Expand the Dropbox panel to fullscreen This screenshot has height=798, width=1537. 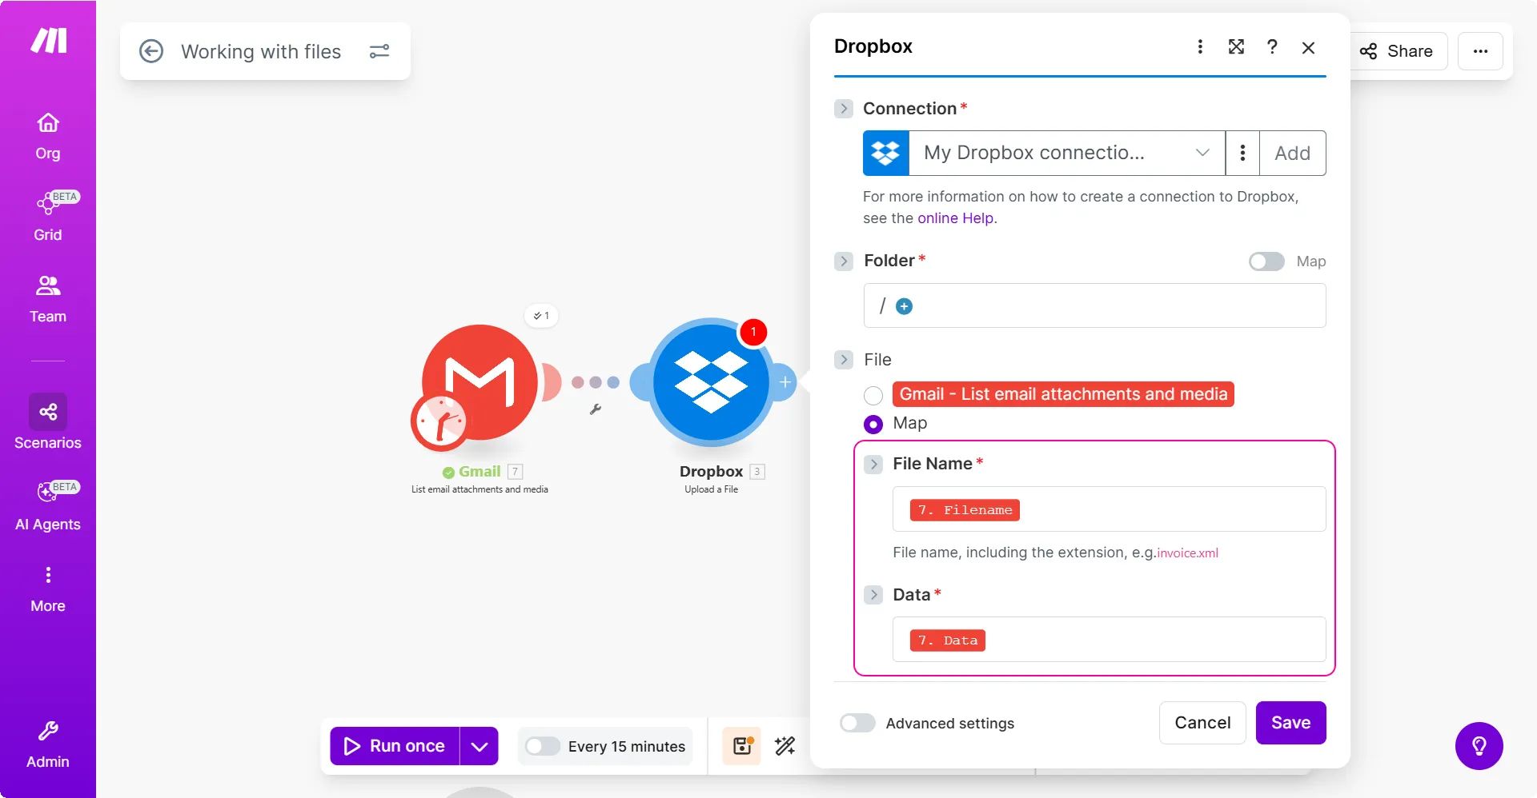[x=1237, y=47]
